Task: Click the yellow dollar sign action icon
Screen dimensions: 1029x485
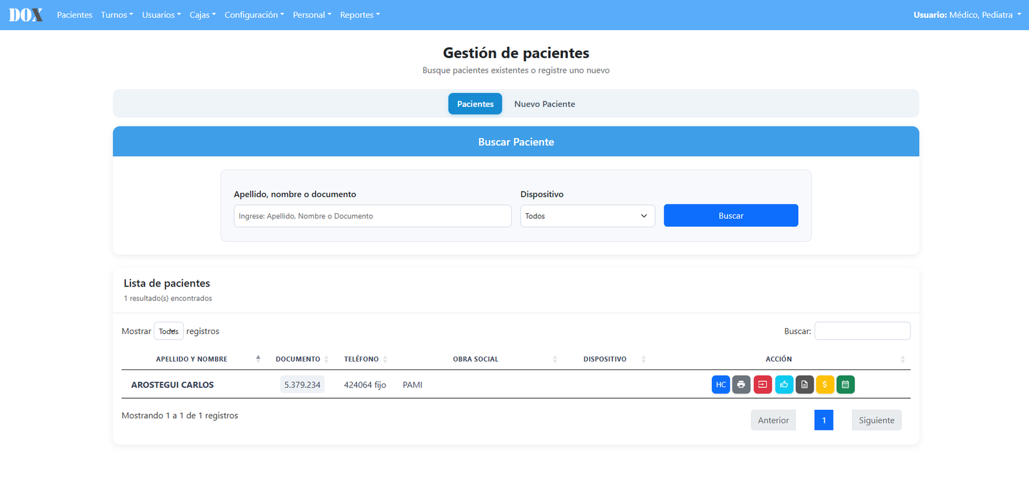Action: tap(825, 385)
